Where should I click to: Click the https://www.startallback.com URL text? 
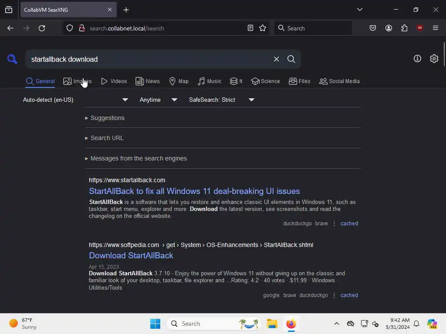(x=127, y=180)
